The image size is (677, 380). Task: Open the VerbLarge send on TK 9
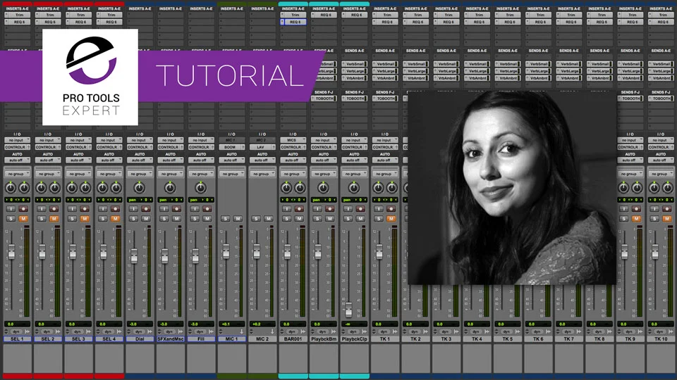click(630, 71)
